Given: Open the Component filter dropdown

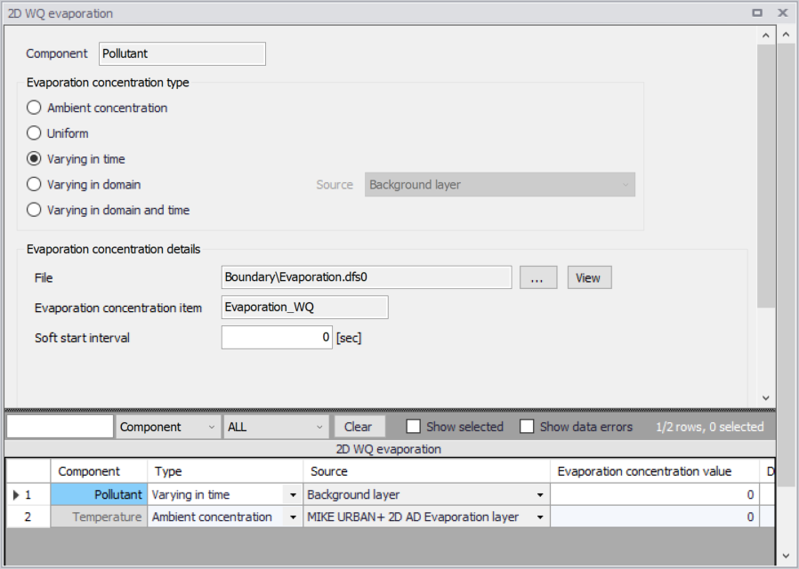Looking at the screenshot, I should pos(168,427).
